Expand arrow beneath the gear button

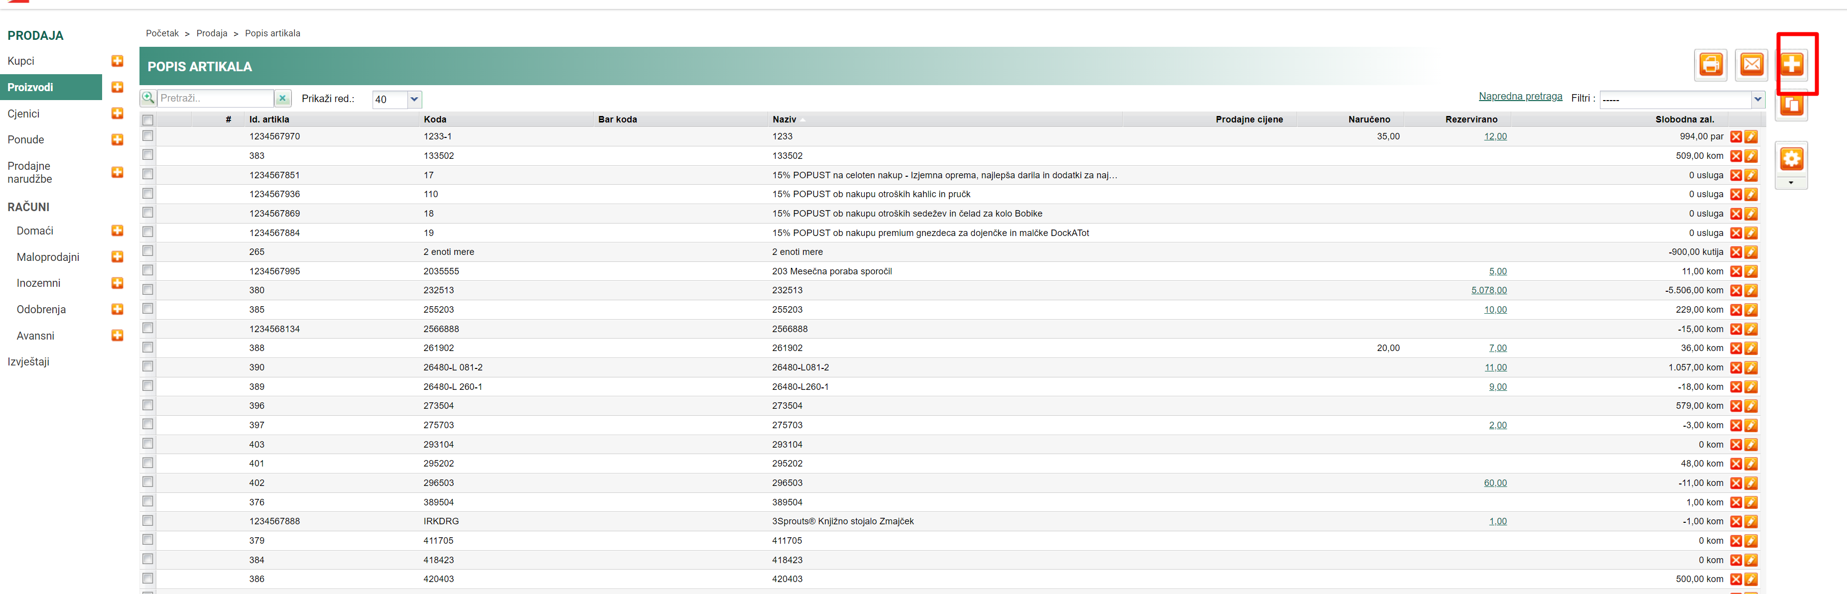coord(1791,183)
